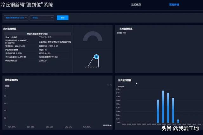The image size is (203, 135).
Task: Open the highlighted 实时详情 tab
Action: click(174, 5)
